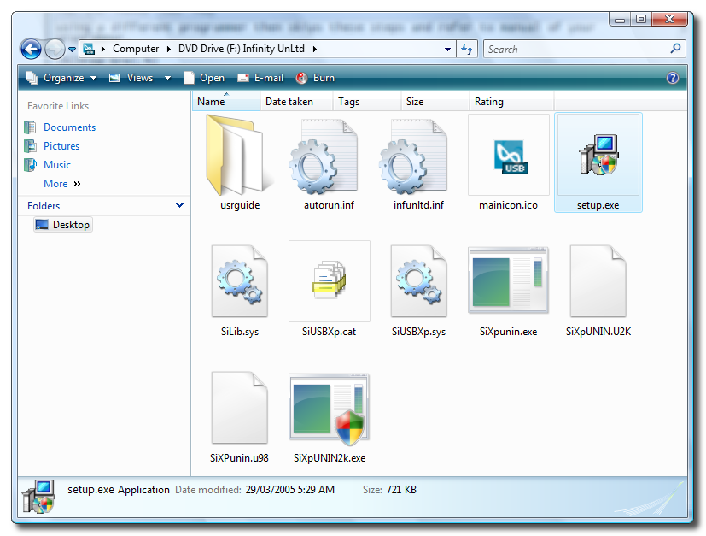Click the Search input box
Screen dimensions: 706x536
[576, 50]
